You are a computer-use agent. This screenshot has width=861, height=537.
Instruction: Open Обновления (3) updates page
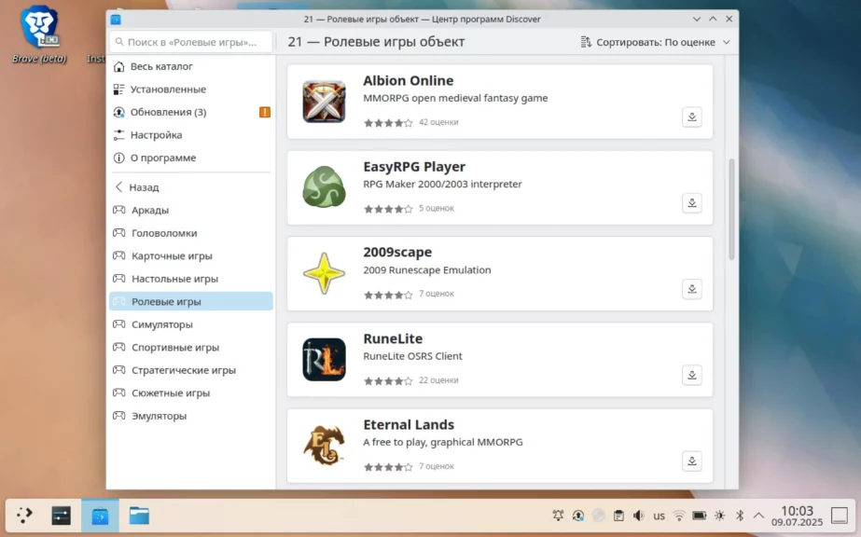[x=168, y=112]
